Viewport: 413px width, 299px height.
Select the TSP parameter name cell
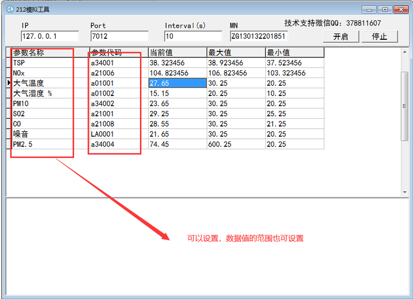tap(51, 62)
